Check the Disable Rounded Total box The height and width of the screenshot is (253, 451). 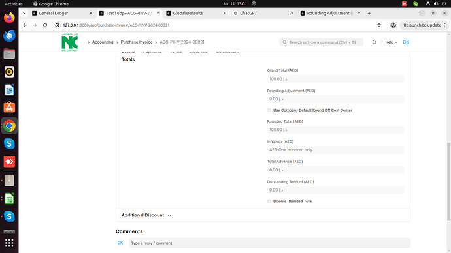pyautogui.click(x=269, y=201)
